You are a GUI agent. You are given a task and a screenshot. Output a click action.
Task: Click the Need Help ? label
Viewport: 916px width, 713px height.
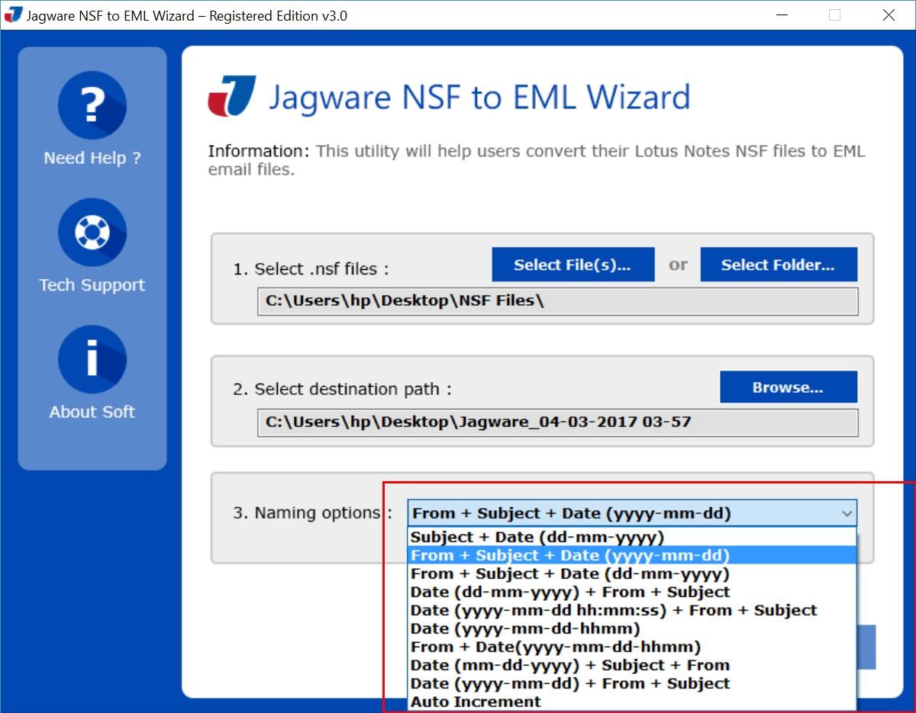92,159
